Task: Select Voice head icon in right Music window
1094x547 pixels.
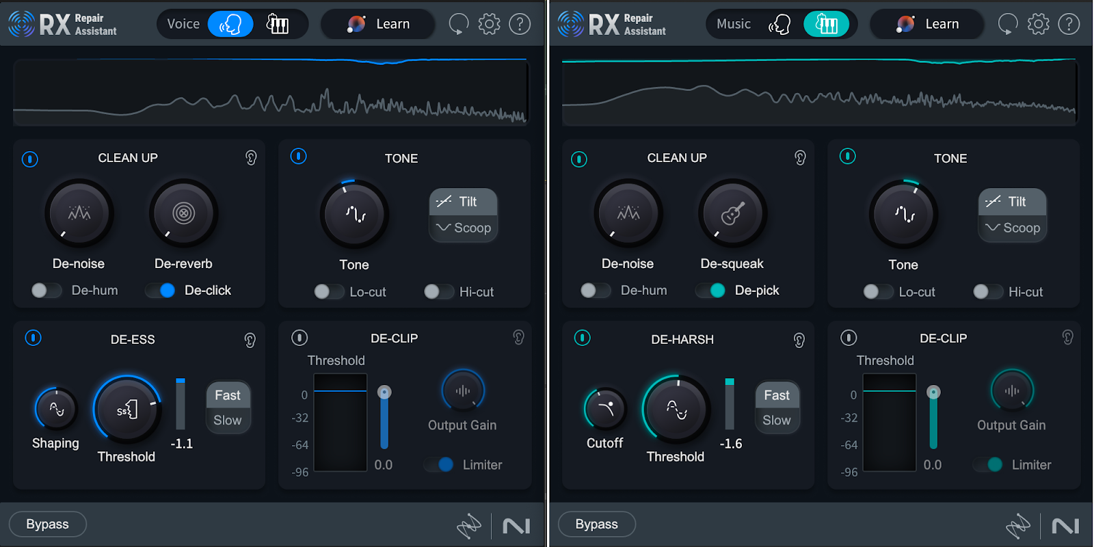Action: click(x=779, y=24)
